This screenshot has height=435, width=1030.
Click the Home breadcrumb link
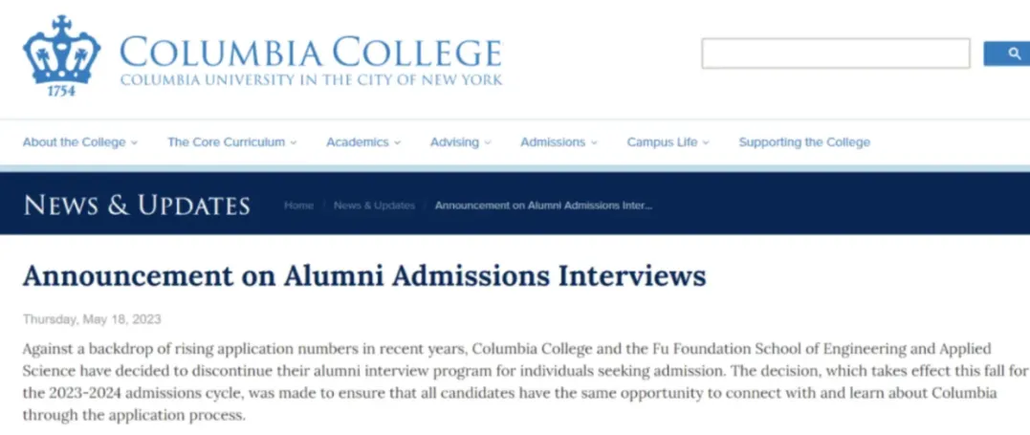tap(298, 206)
